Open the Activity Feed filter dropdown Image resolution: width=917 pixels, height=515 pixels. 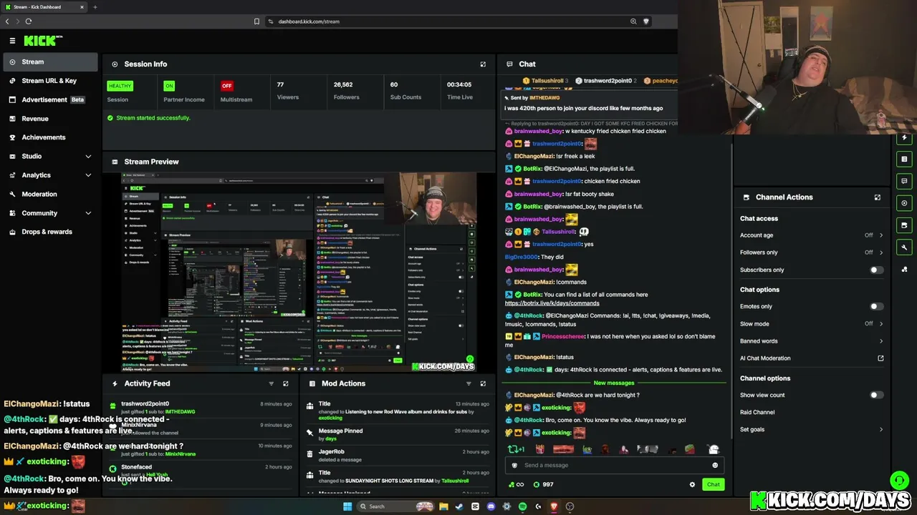[271, 383]
